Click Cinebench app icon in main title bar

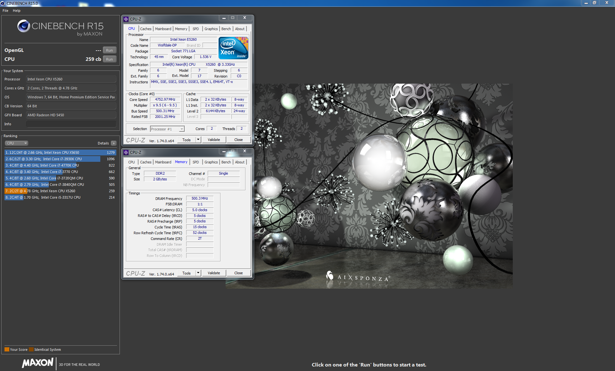pyautogui.click(x=3, y=3)
